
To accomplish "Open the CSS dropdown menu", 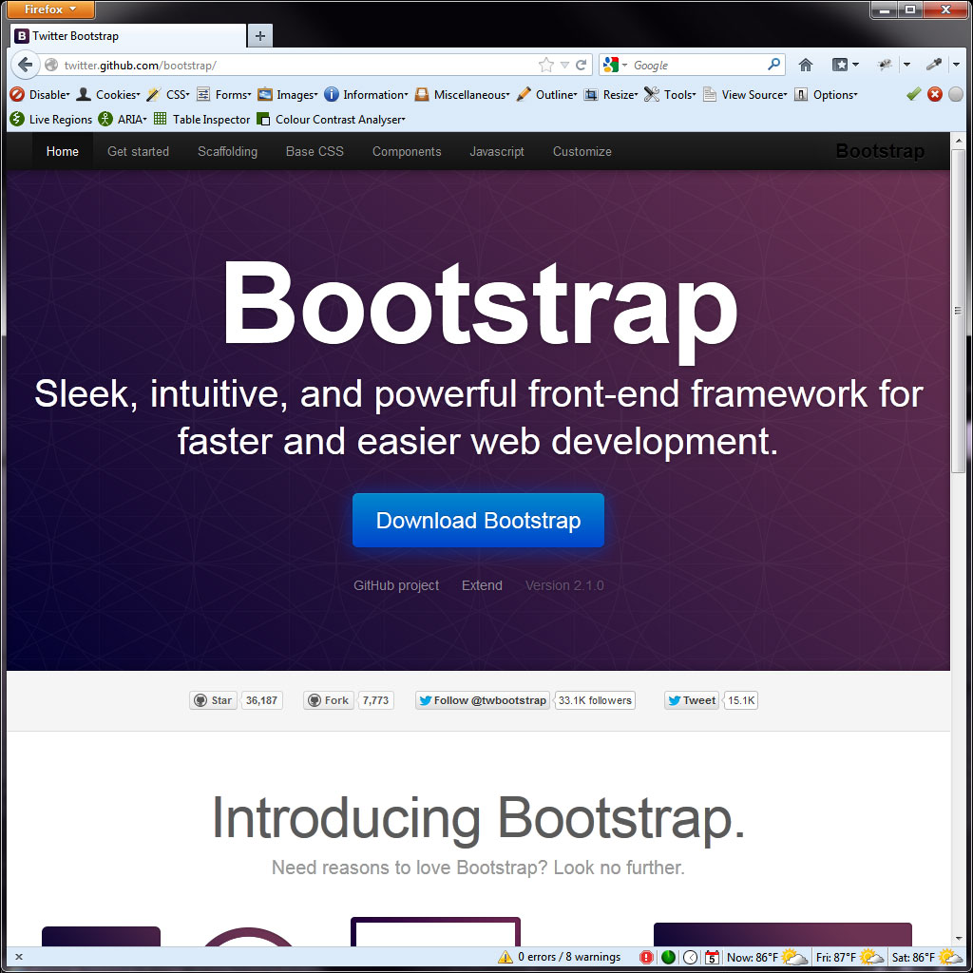I will coord(168,94).
